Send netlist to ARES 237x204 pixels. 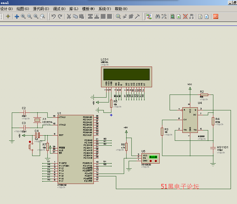[x=216, y=16]
